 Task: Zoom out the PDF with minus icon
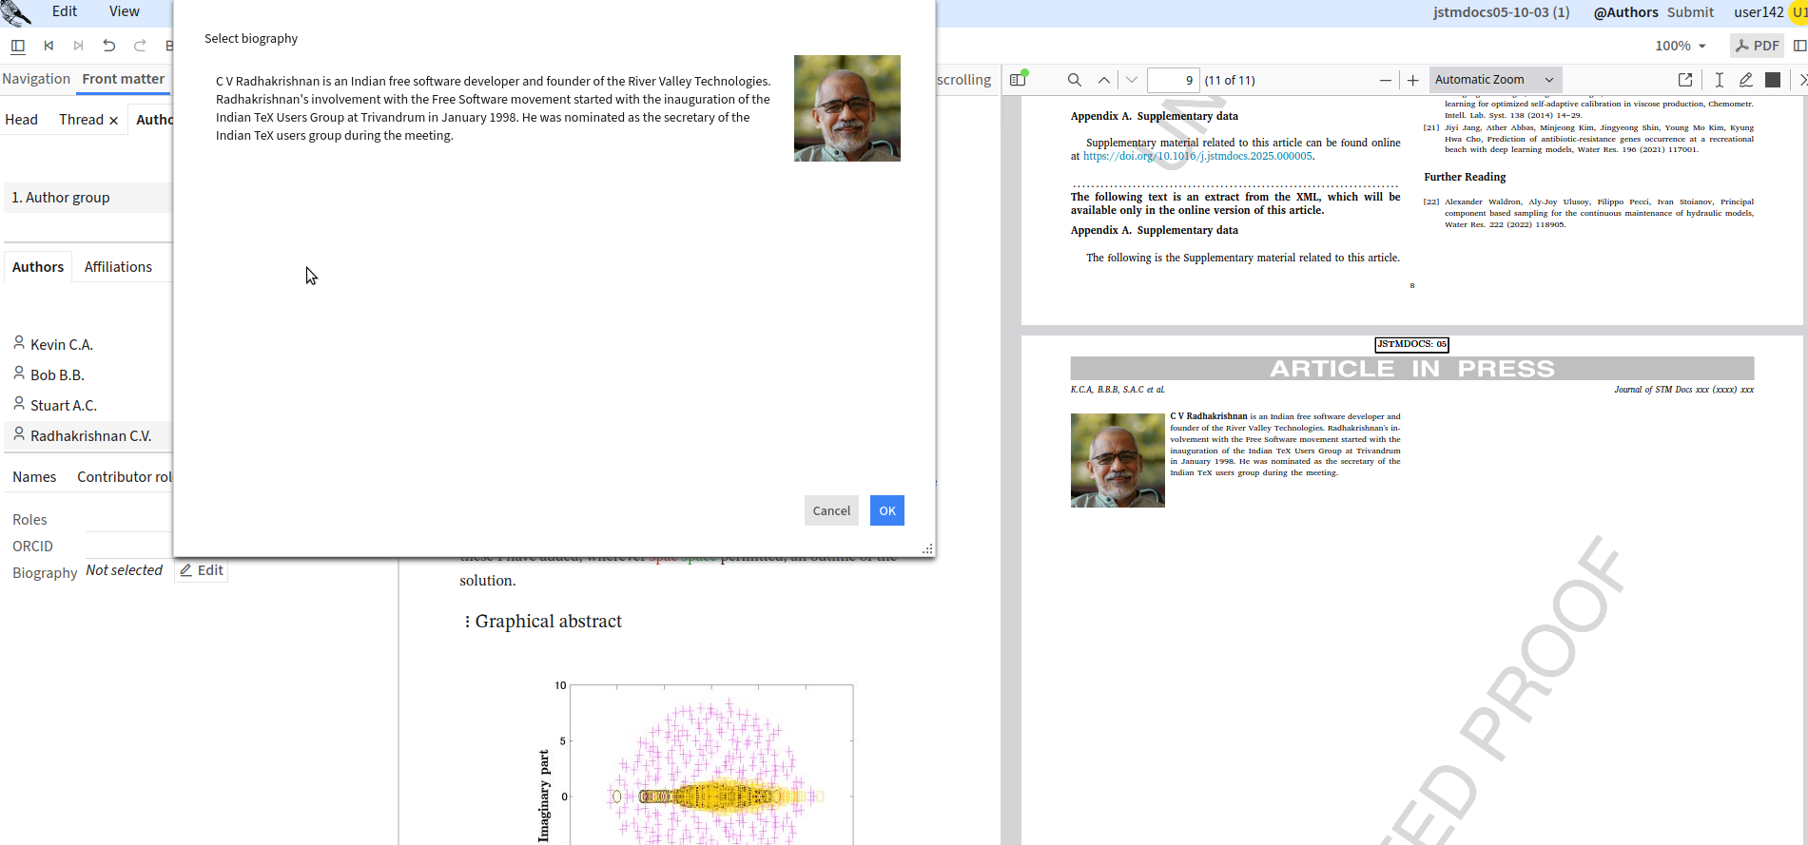1385,80
